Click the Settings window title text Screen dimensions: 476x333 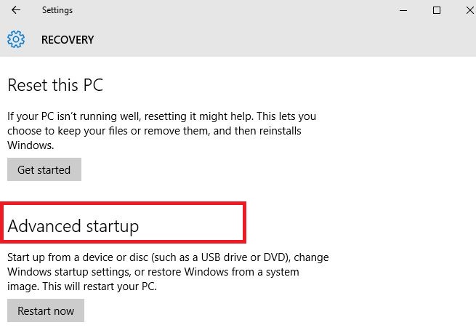tap(57, 11)
